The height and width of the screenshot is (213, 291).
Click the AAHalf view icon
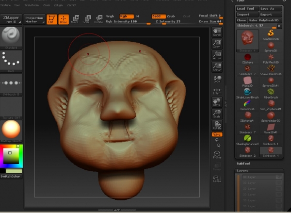click(x=217, y=67)
